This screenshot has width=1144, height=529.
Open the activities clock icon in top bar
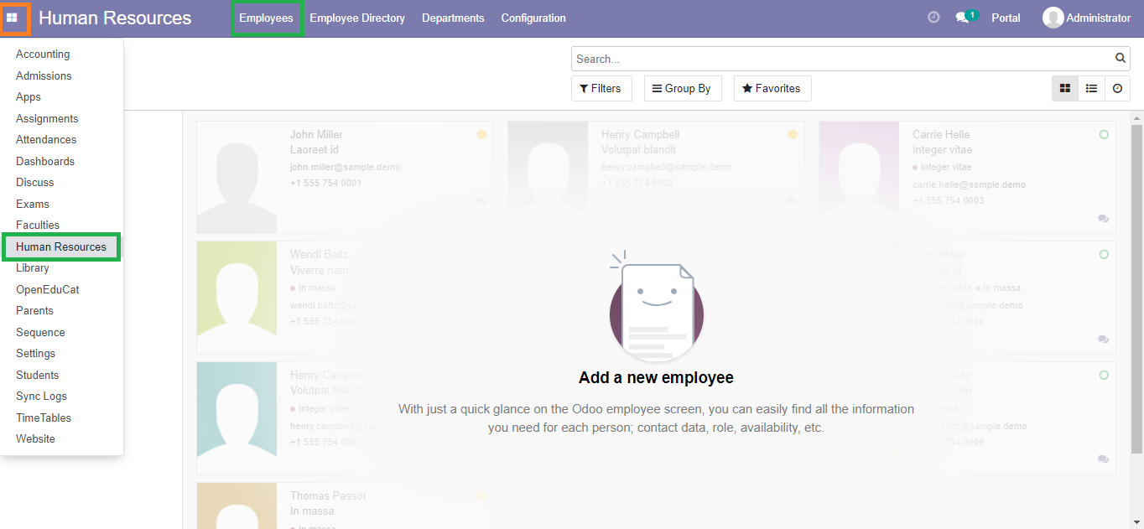[933, 18]
